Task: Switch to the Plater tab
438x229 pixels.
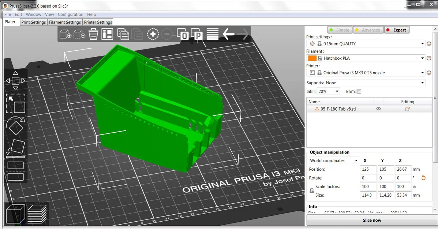Action: click(x=10, y=22)
